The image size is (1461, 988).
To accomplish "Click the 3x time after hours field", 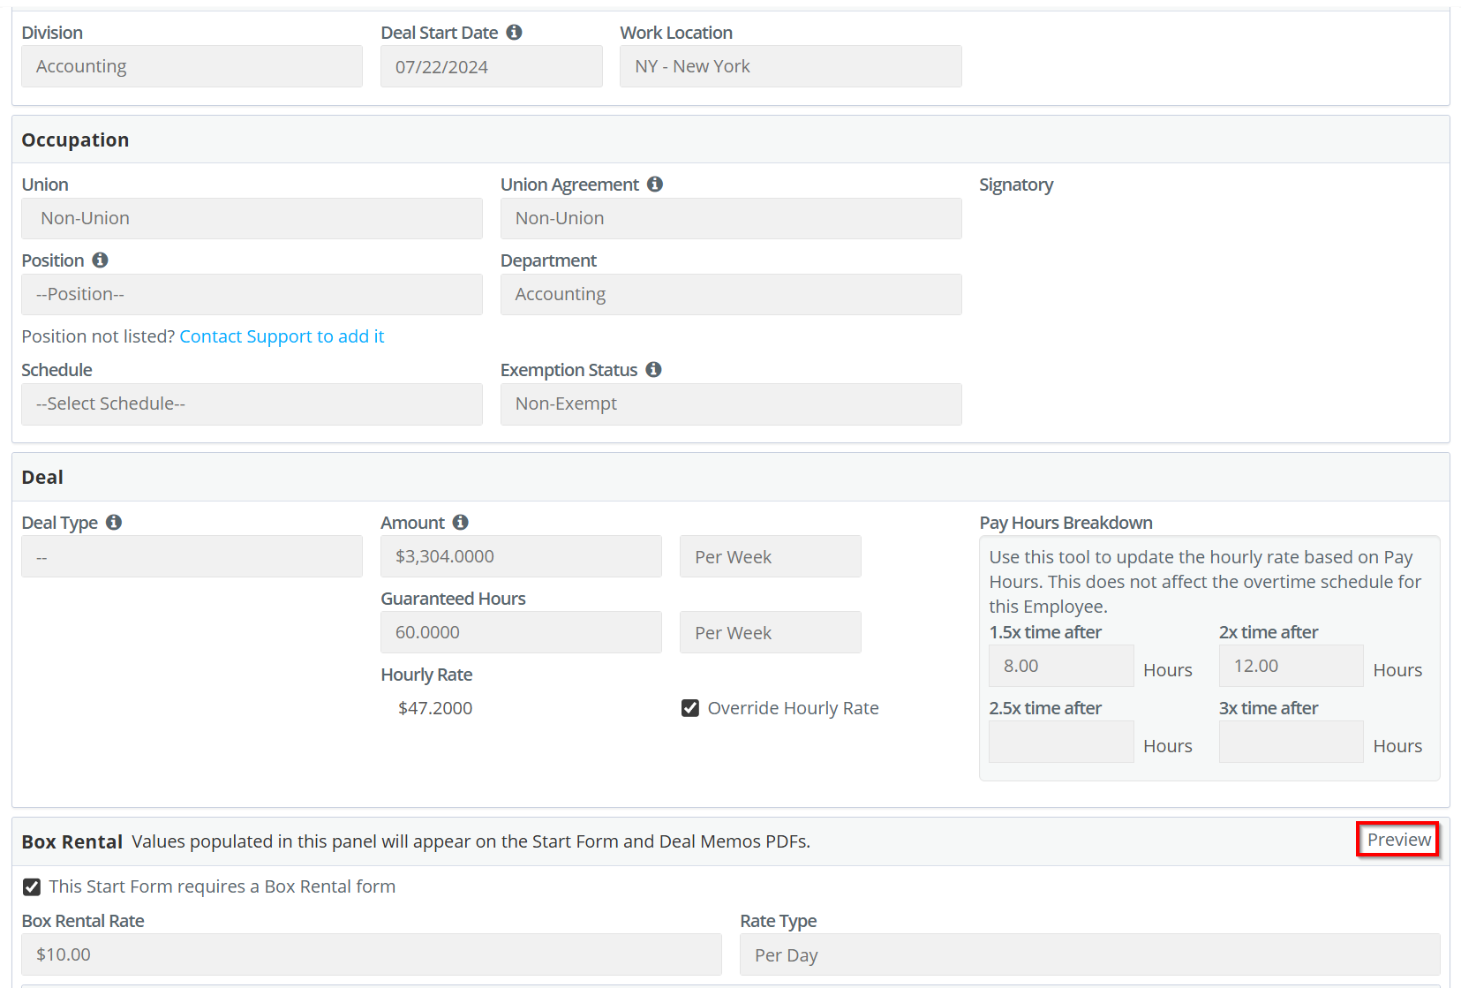I will [x=1291, y=743].
